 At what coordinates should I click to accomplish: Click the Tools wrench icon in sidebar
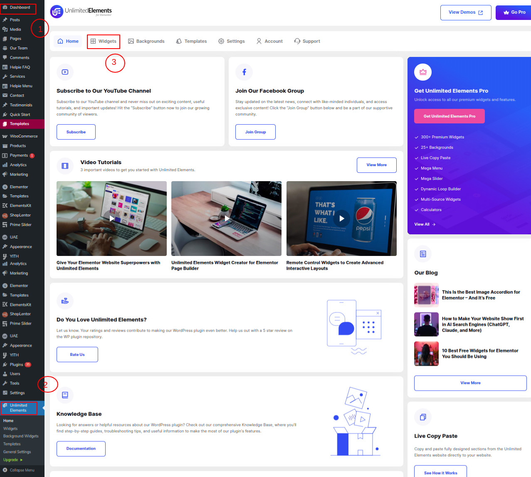[x=5, y=384]
